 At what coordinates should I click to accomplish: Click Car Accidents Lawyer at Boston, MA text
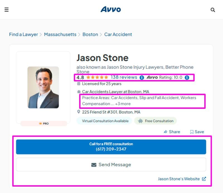pyautogui.click(x=115, y=92)
